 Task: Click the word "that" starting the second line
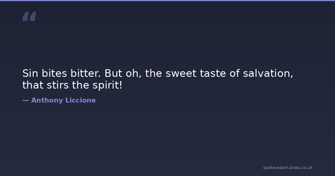coord(33,85)
